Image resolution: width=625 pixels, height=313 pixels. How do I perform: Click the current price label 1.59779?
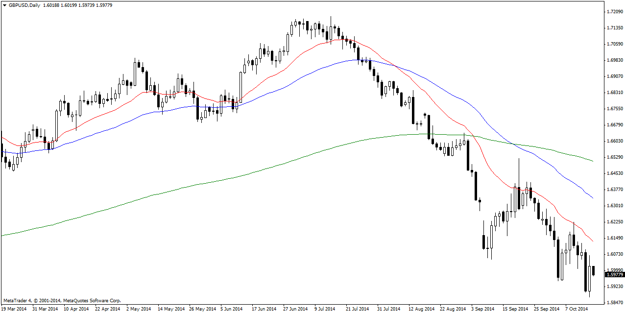pyautogui.click(x=614, y=275)
